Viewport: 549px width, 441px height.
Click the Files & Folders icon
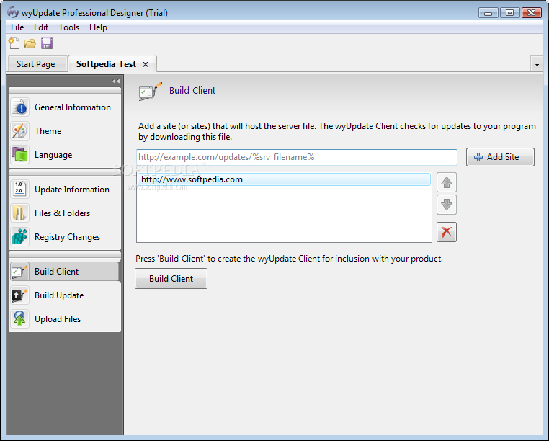(19, 213)
